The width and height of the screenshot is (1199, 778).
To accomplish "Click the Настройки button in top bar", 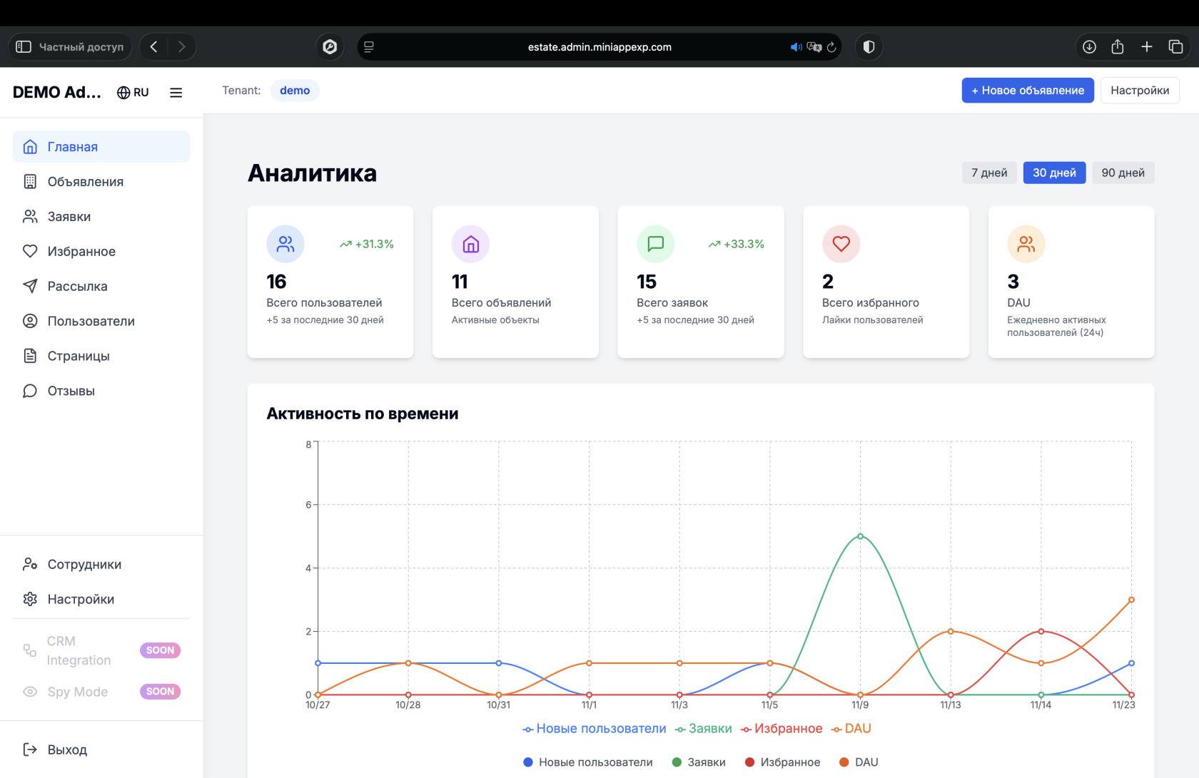I will [x=1139, y=91].
